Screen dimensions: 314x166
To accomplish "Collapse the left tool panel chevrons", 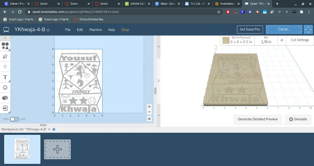I will click(x=5, y=38).
